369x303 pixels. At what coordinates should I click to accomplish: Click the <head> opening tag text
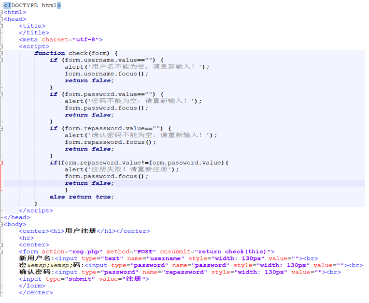click(x=15, y=19)
